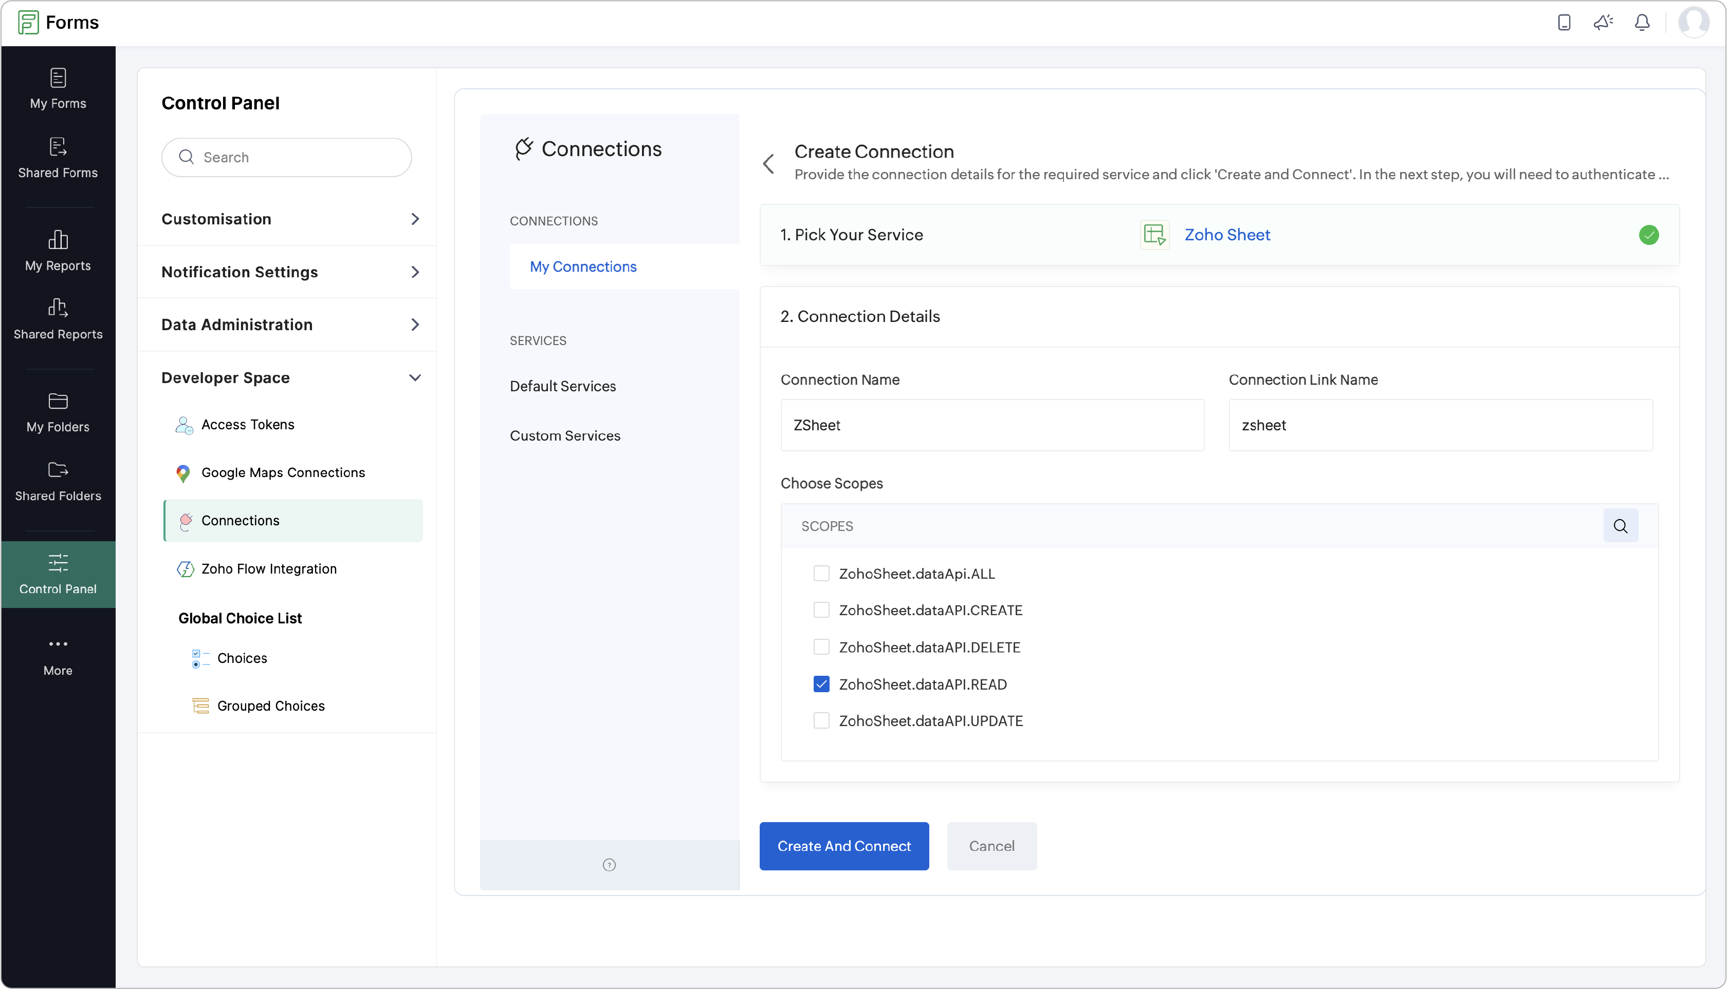Check the ZohoSheet.dataAPI.UPDATE scope
The image size is (1727, 989).
pos(821,720)
